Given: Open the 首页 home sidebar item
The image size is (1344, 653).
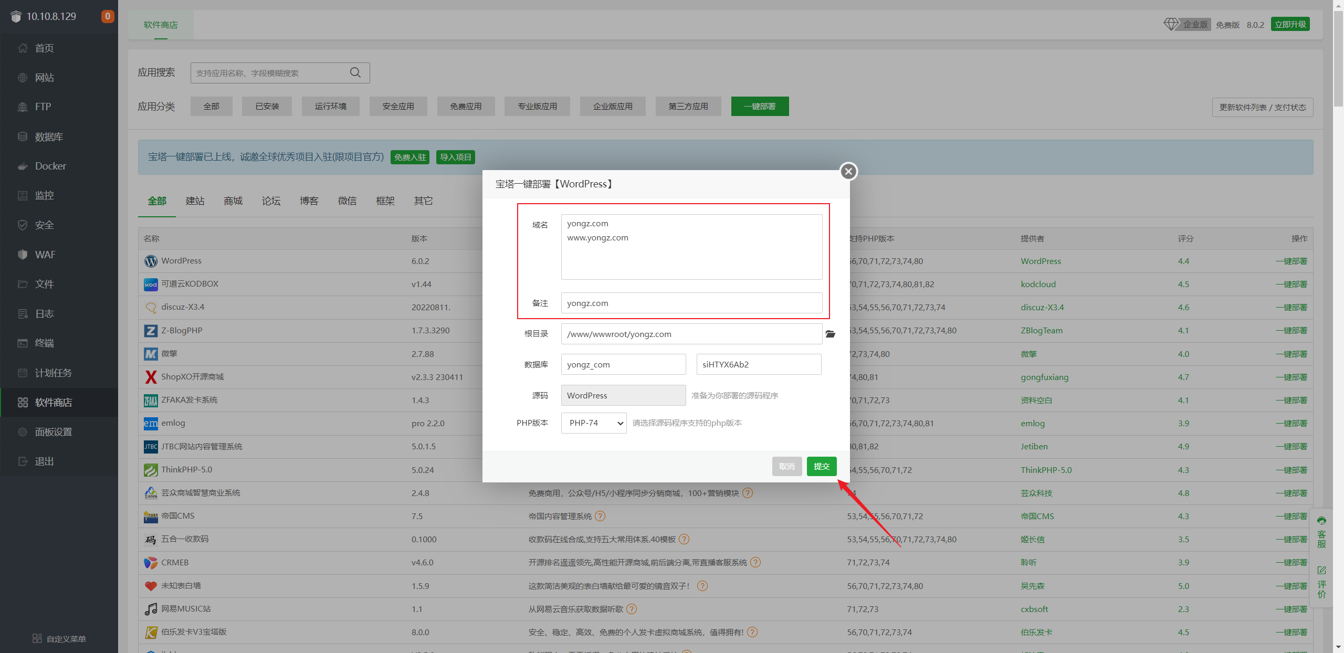Looking at the screenshot, I should pos(59,48).
